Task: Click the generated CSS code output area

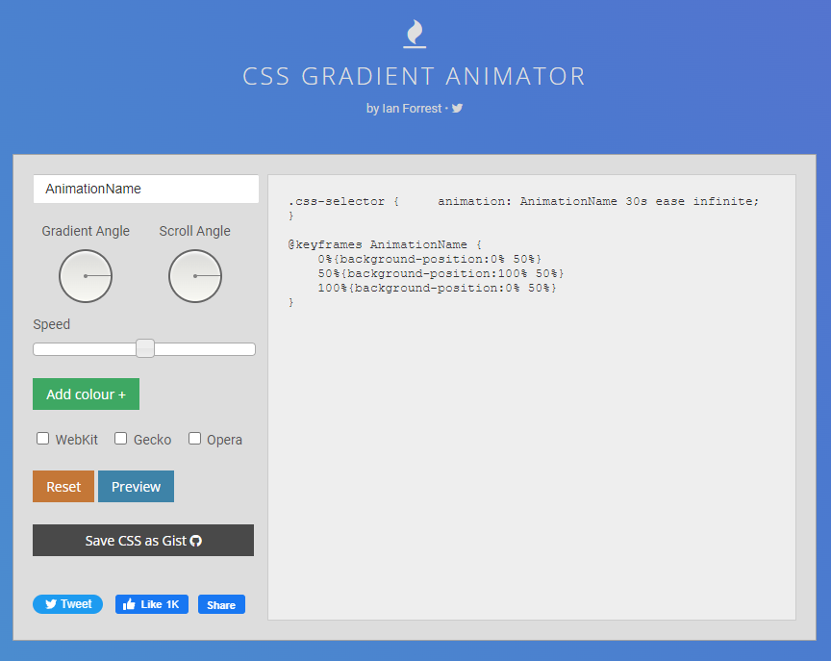Action: pyautogui.click(x=532, y=397)
